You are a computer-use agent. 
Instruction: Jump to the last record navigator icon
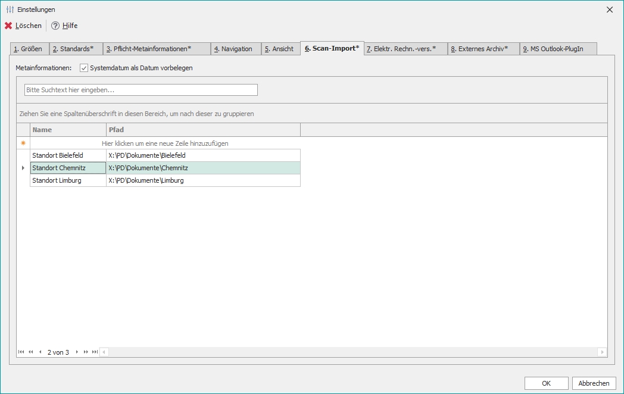(x=95, y=352)
